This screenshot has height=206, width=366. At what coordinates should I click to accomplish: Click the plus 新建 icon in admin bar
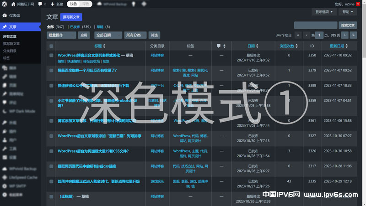pyautogui.click(x=53, y=4)
